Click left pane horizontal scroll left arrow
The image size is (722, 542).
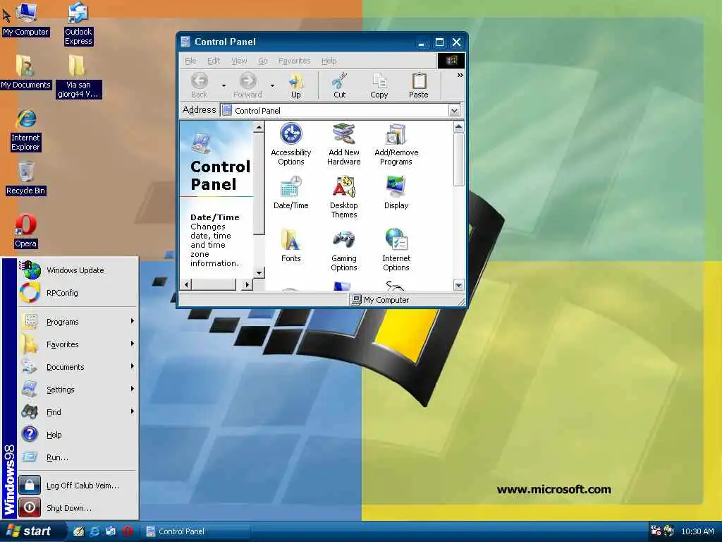pos(186,285)
